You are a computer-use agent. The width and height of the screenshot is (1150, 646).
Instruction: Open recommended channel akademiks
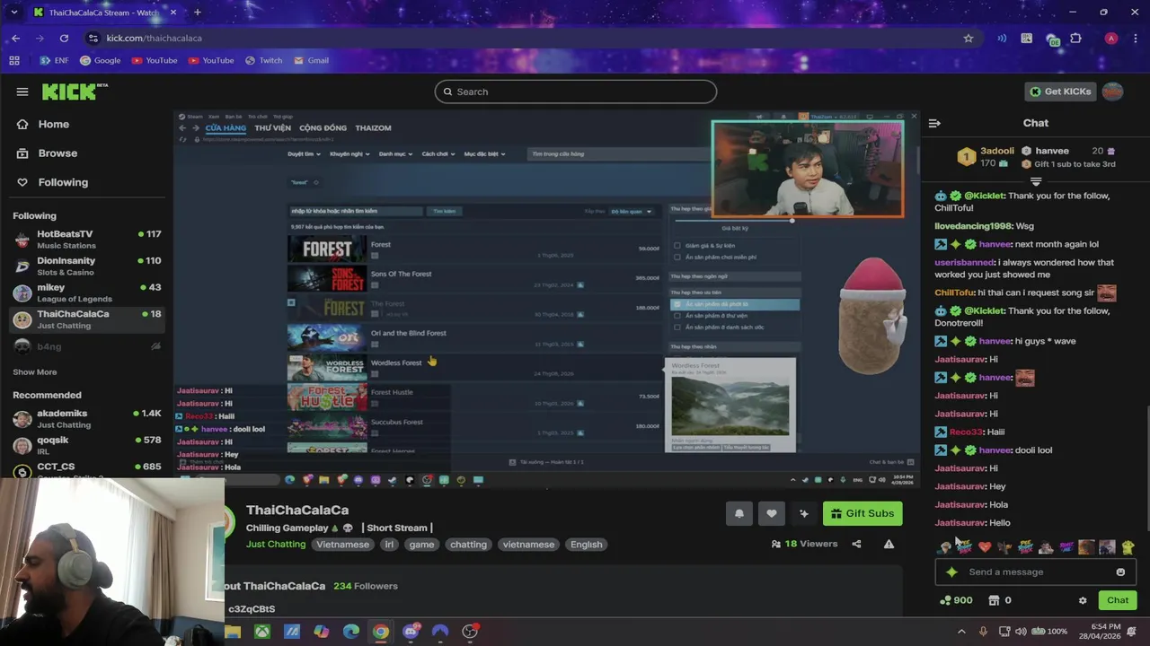[87, 418]
